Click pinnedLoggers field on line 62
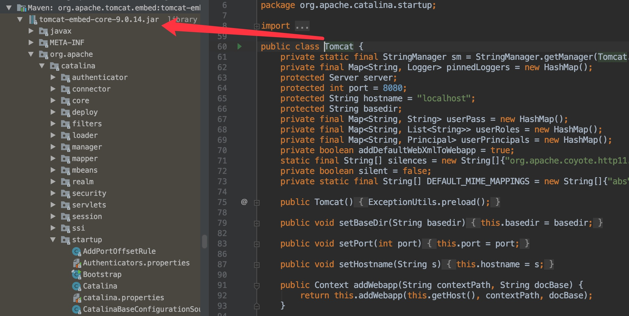 478,67
